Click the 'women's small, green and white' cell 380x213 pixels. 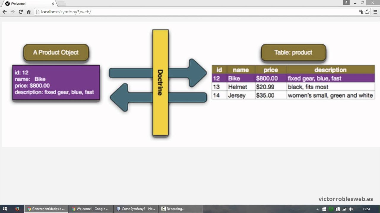[330, 95]
